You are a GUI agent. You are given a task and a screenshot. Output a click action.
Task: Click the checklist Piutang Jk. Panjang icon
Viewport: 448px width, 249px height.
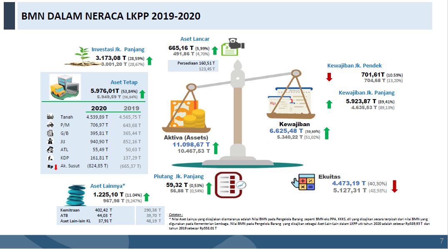(230, 185)
